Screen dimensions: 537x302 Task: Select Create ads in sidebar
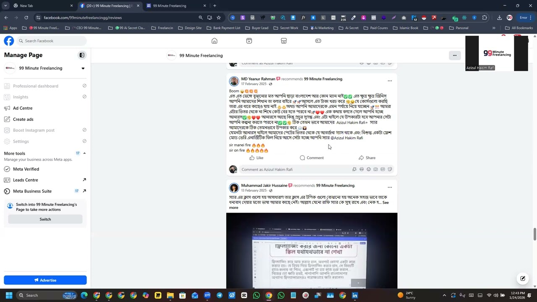(45, 119)
